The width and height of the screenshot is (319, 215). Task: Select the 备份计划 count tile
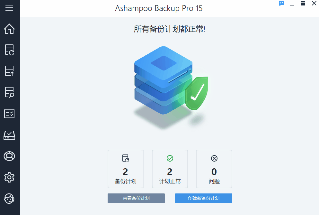point(126,169)
